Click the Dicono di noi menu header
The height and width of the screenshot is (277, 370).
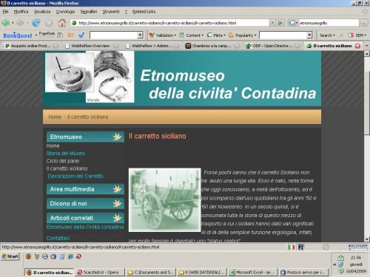(x=85, y=203)
